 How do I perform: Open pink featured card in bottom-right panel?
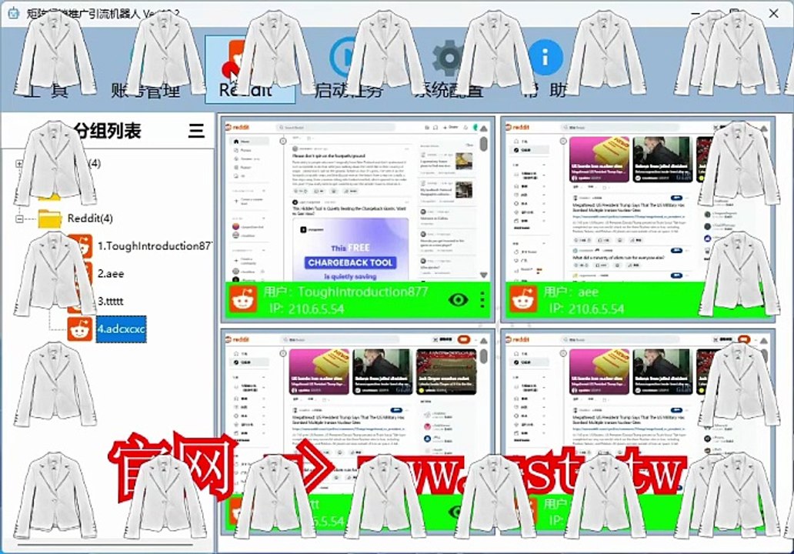(599, 371)
